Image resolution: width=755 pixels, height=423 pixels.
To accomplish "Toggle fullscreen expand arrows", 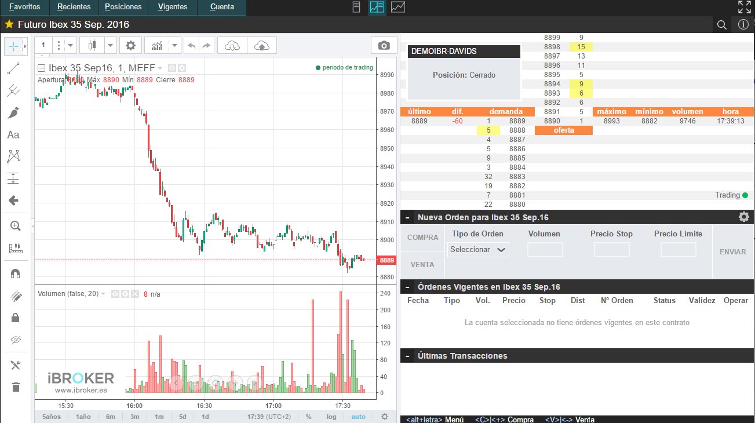I will [x=744, y=7].
